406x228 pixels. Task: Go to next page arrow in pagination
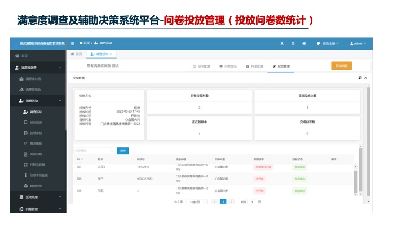pos(232,202)
